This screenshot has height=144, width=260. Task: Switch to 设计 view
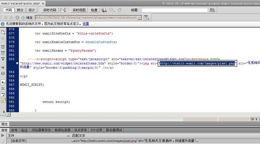click(31, 10)
